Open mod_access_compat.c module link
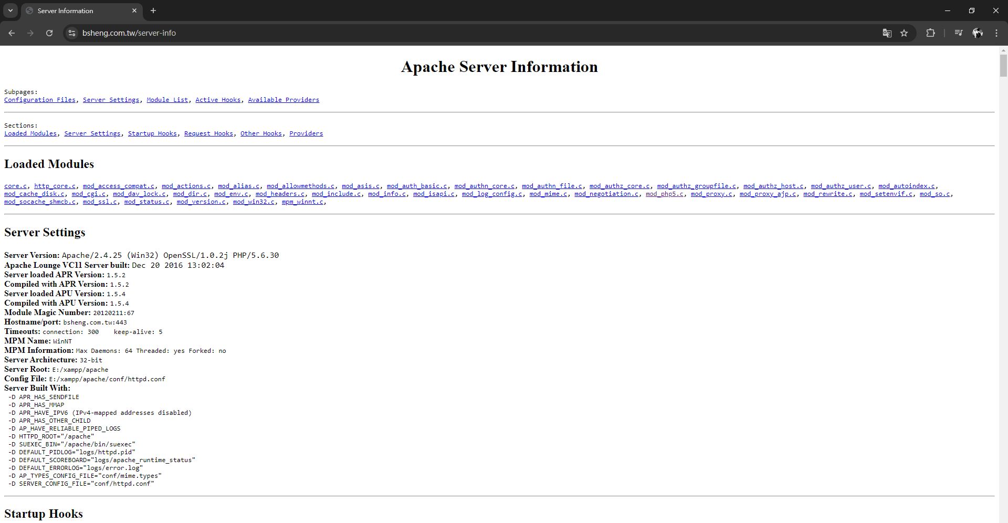This screenshot has height=523, width=1008. pyautogui.click(x=119, y=186)
